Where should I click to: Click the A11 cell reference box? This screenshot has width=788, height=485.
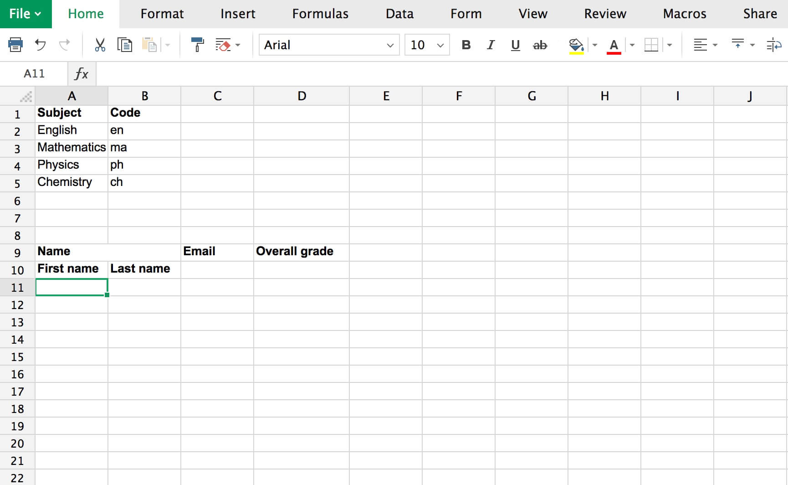pos(34,73)
